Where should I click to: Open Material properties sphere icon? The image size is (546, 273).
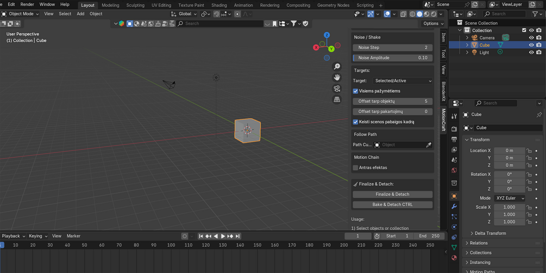click(x=454, y=258)
